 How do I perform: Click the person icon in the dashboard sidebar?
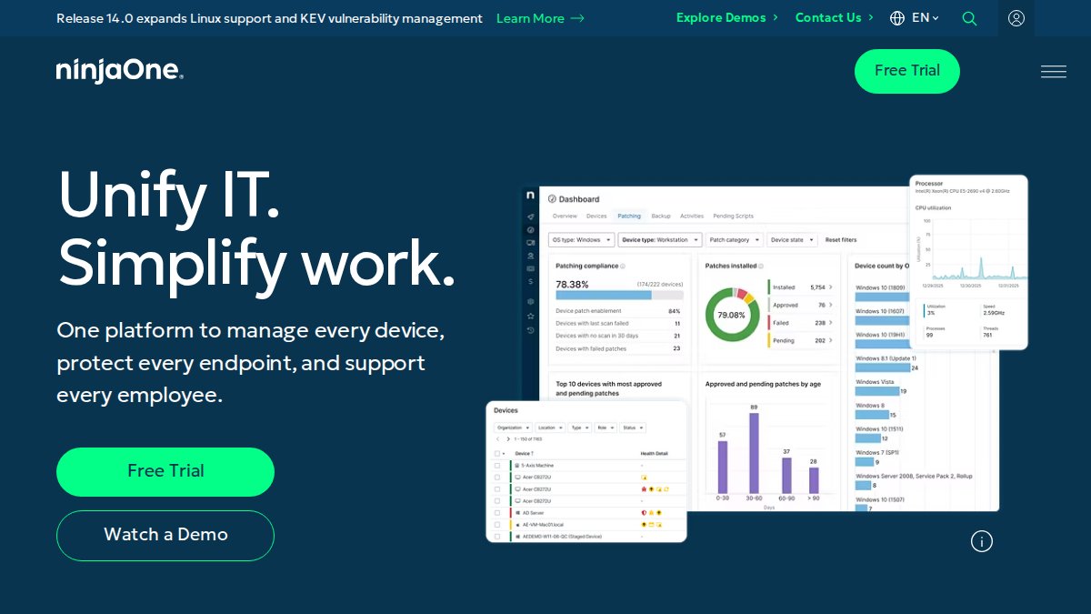pyautogui.click(x=530, y=256)
